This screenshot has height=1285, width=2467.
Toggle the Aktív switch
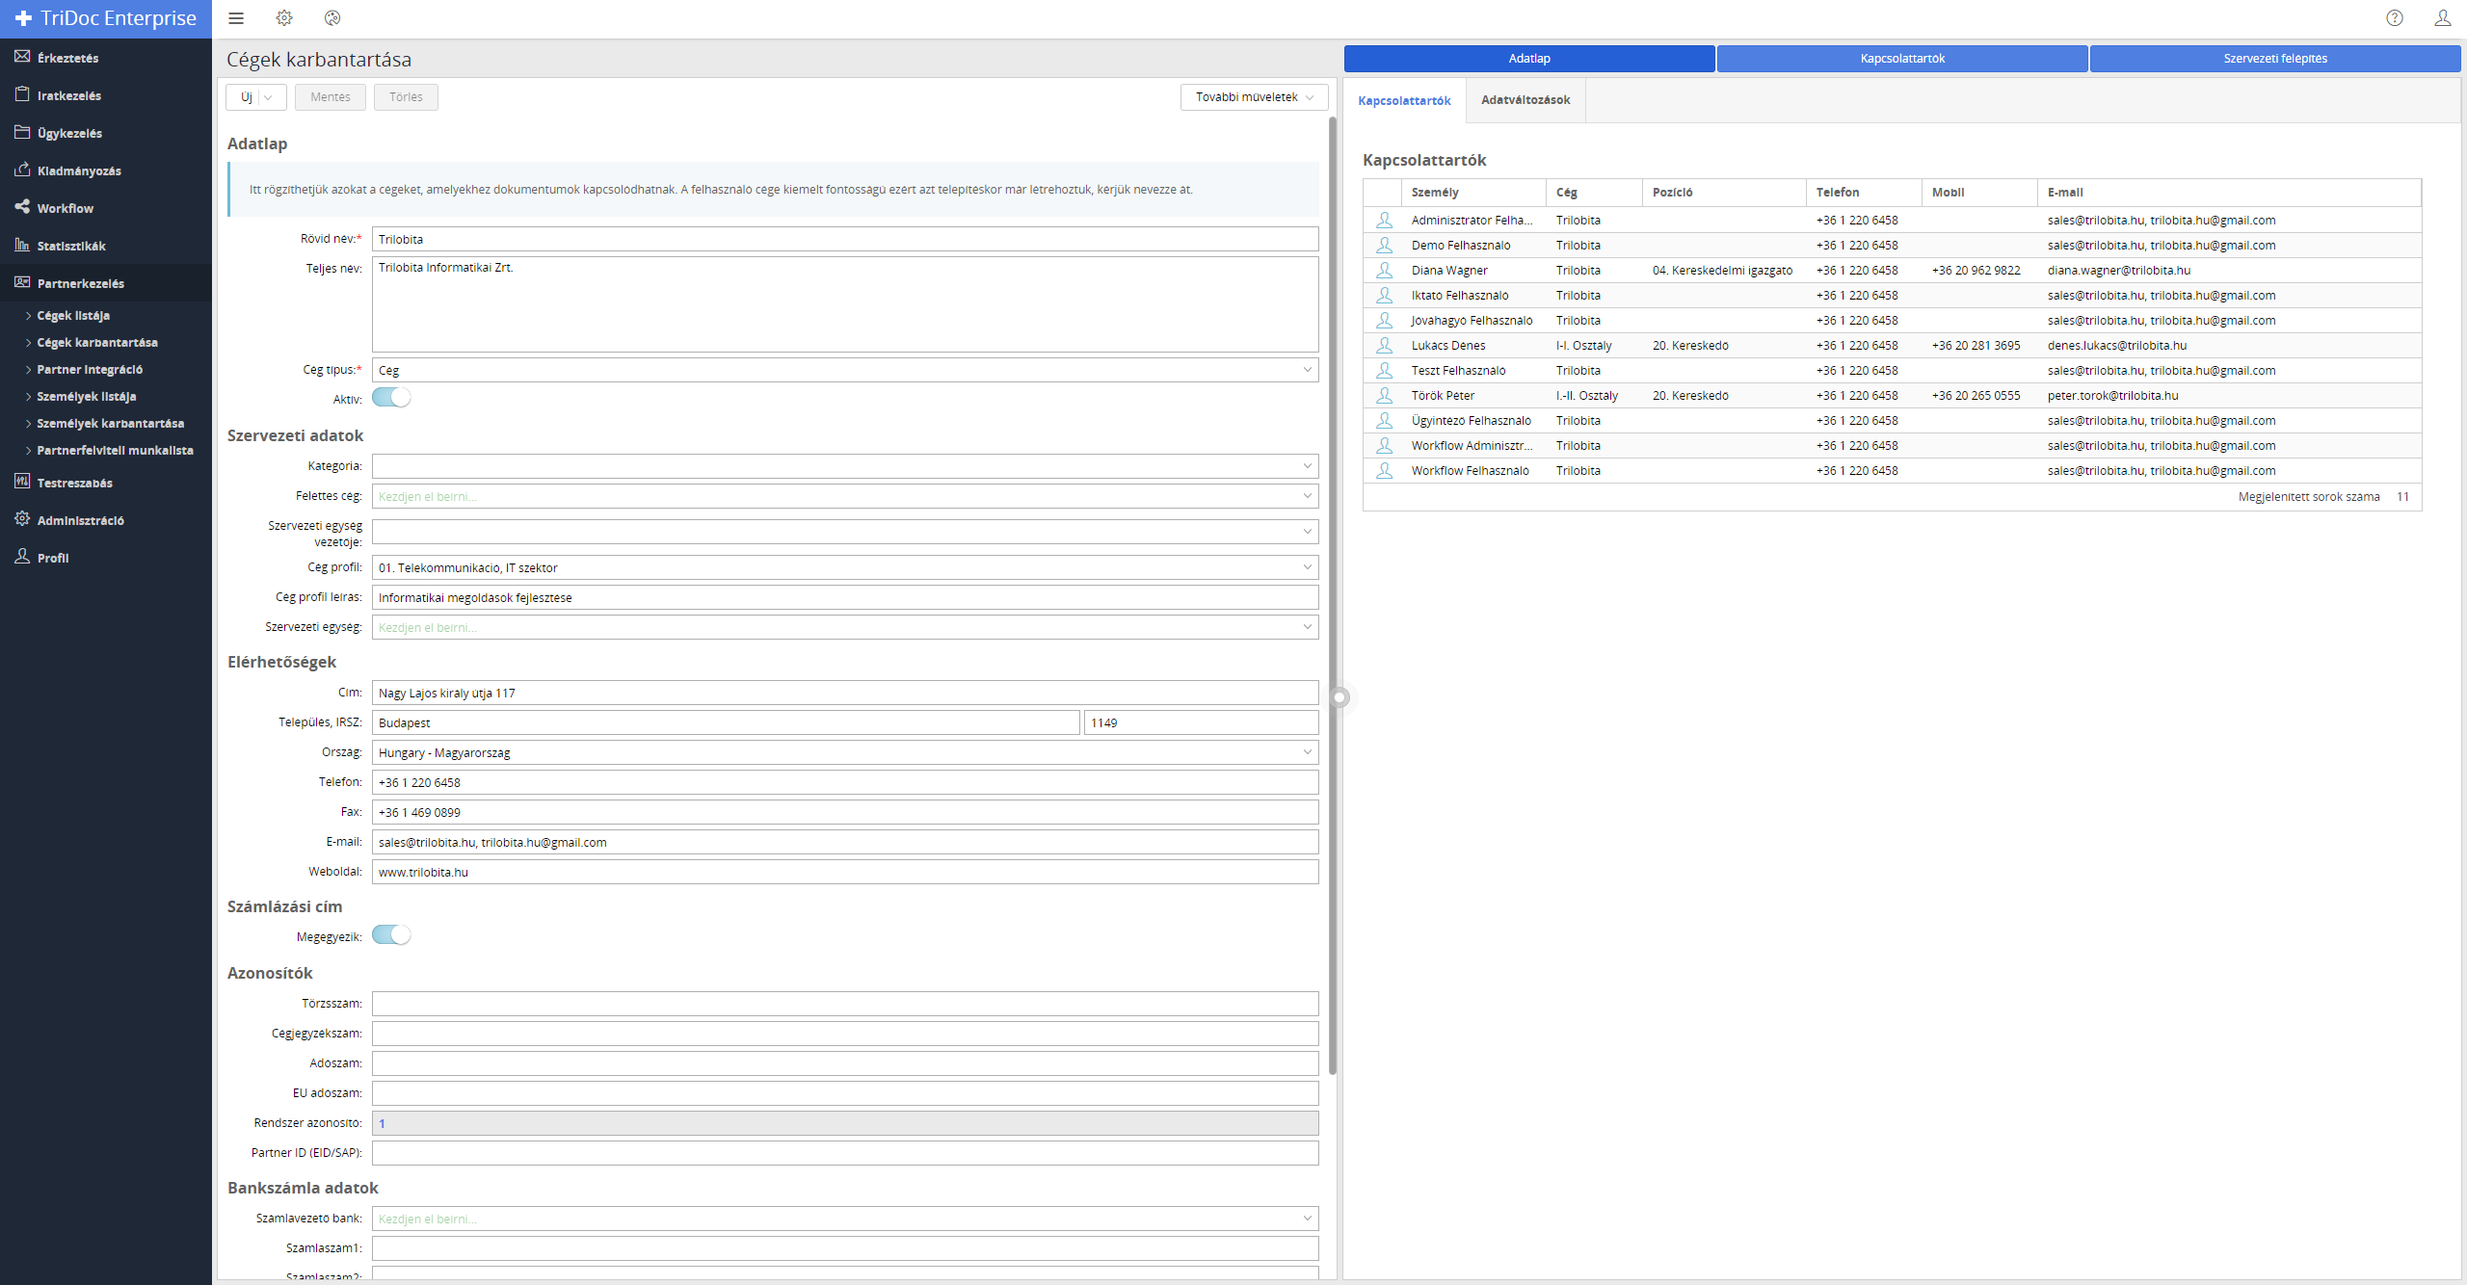(x=391, y=398)
